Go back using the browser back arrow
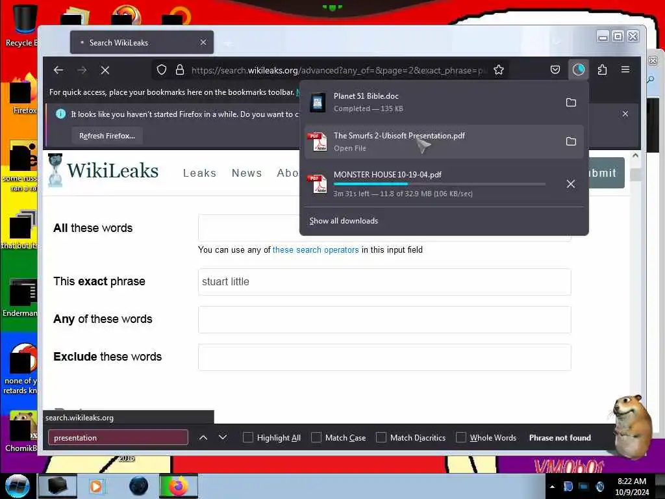 pyautogui.click(x=58, y=70)
